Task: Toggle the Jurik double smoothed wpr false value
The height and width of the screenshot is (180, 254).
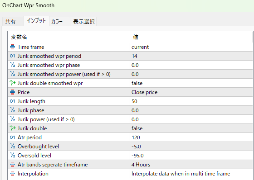Action: pos(191,83)
